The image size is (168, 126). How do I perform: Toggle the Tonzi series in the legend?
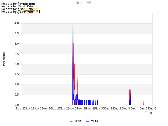(76, 121)
